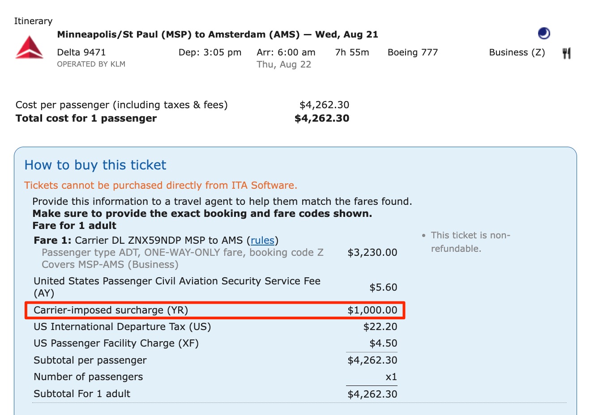Open the fare rules link
The height and width of the screenshot is (415, 607).
263,240
